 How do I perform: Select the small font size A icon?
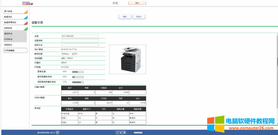click(117, 133)
